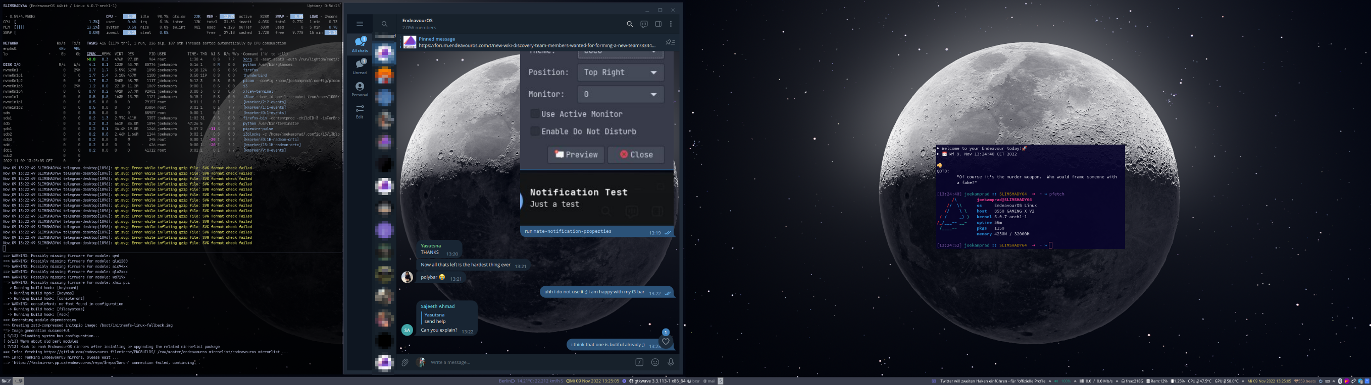Click the microphone voice message icon
1371x385 pixels.
point(671,362)
